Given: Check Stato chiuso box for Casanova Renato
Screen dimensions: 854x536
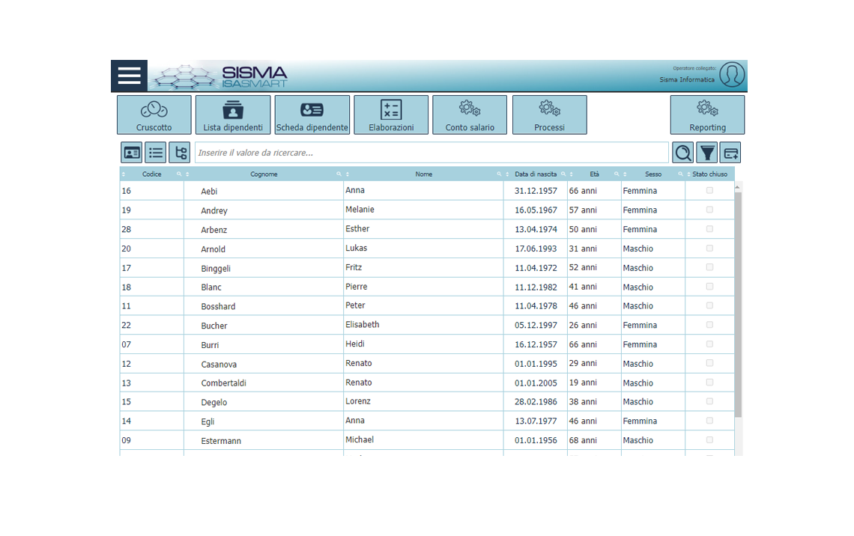Looking at the screenshot, I should [709, 364].
